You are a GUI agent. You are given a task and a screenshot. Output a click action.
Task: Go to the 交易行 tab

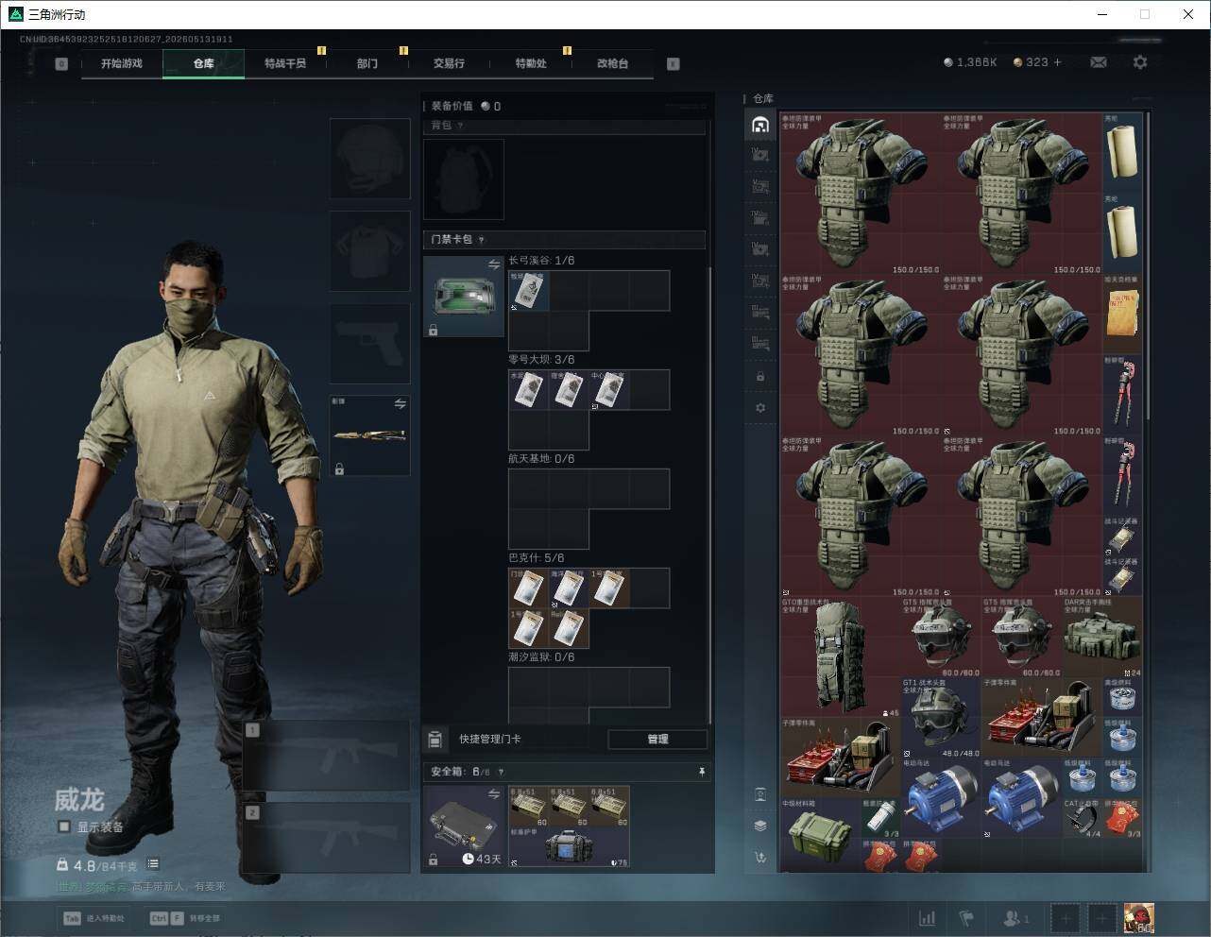click(449, 63)
